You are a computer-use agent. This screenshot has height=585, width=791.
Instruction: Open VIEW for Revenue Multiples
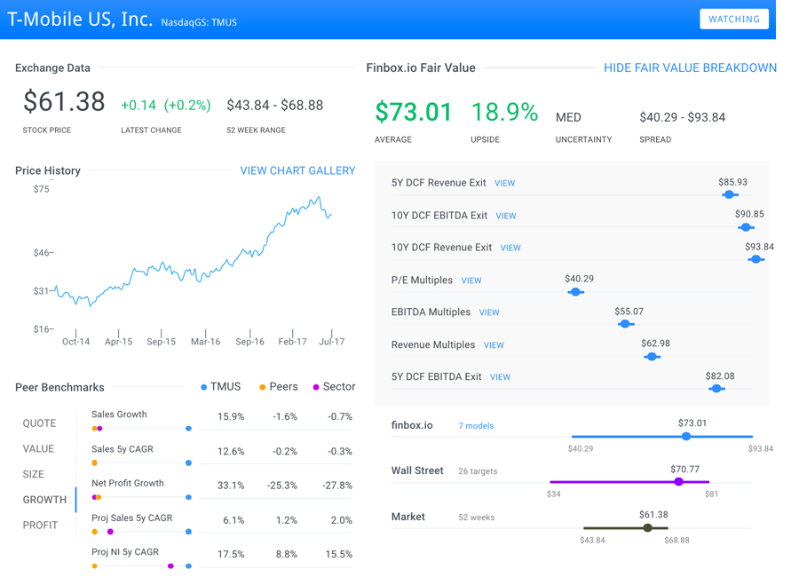[x=494, y=345]
